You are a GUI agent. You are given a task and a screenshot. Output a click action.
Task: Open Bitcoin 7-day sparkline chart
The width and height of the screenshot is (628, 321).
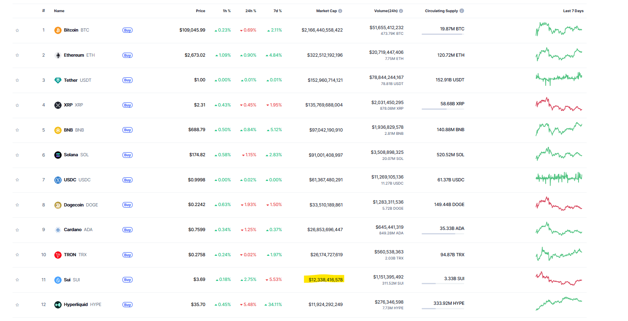pyautogui.click(x=559, y=29)
